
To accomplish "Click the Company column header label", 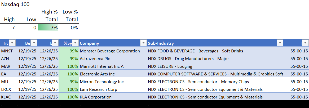I will click(90, 43).
